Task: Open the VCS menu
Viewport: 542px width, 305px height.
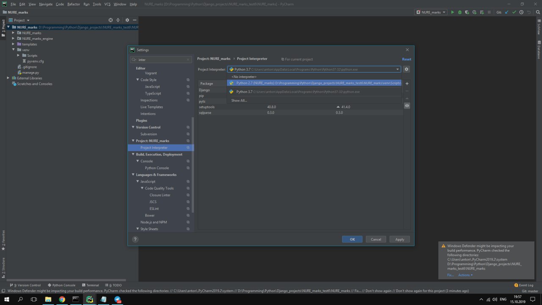Action: tap(108, 4)
